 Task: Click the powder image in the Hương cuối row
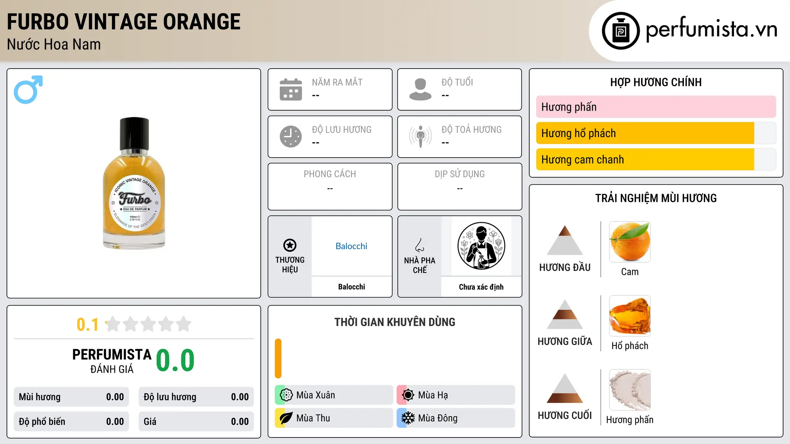(x=630, y=390)
